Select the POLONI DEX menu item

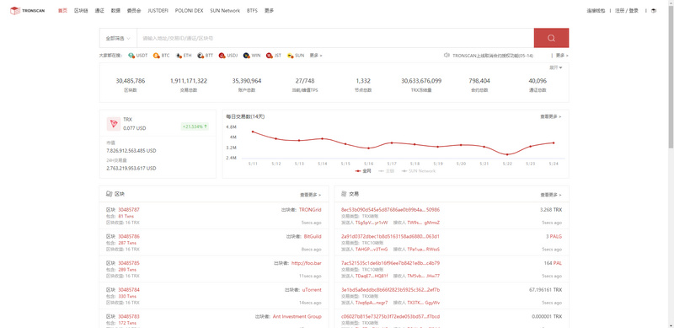(x=189, y=11)
